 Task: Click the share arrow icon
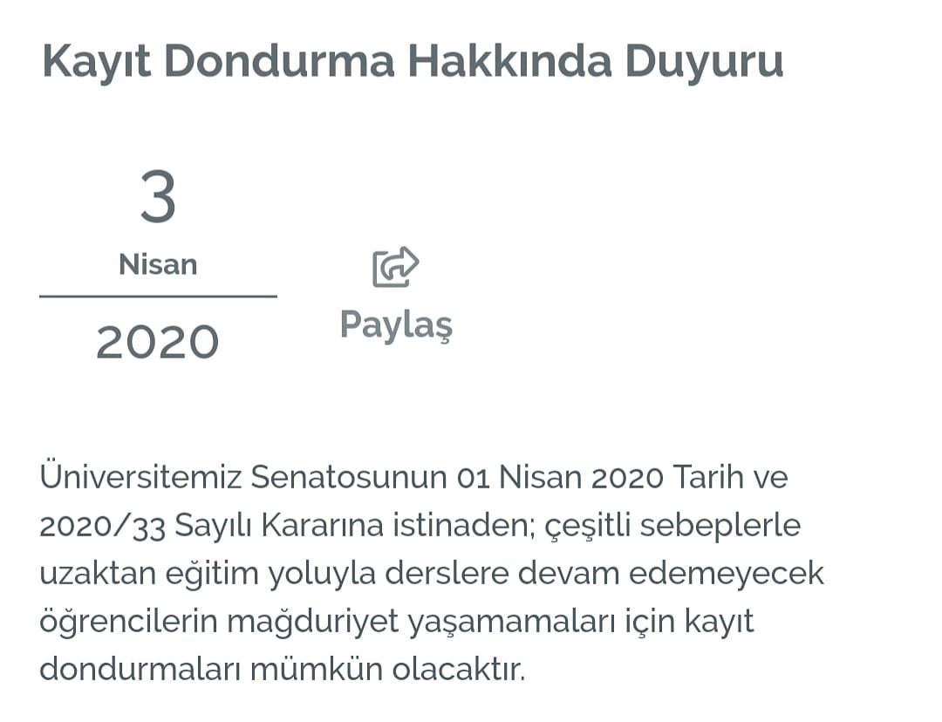point(395,267)
